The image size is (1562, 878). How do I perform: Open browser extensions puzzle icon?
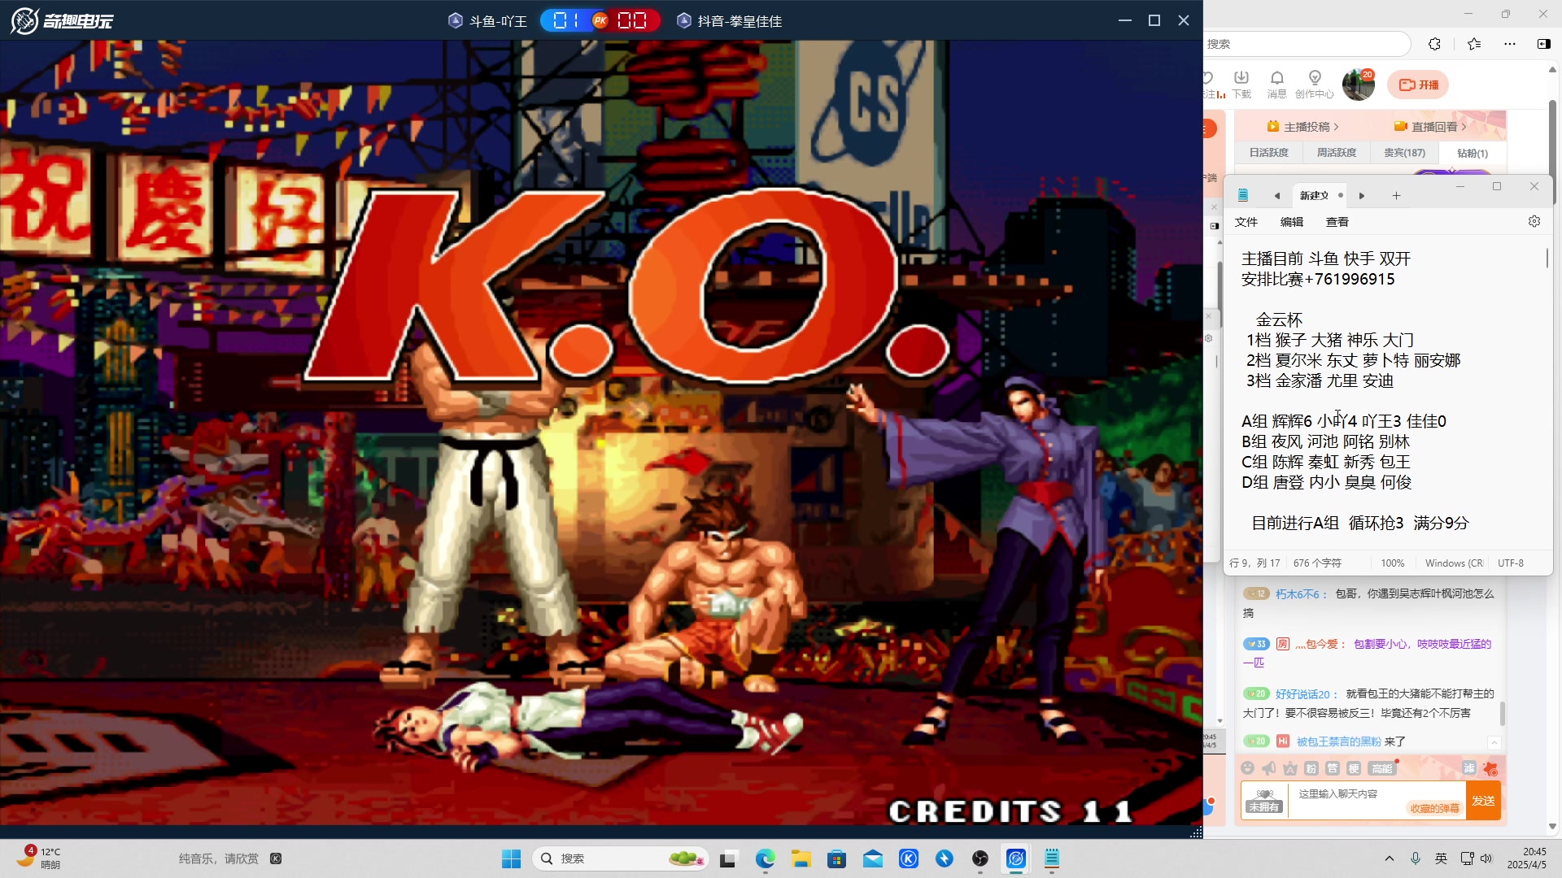(1434, 44)
